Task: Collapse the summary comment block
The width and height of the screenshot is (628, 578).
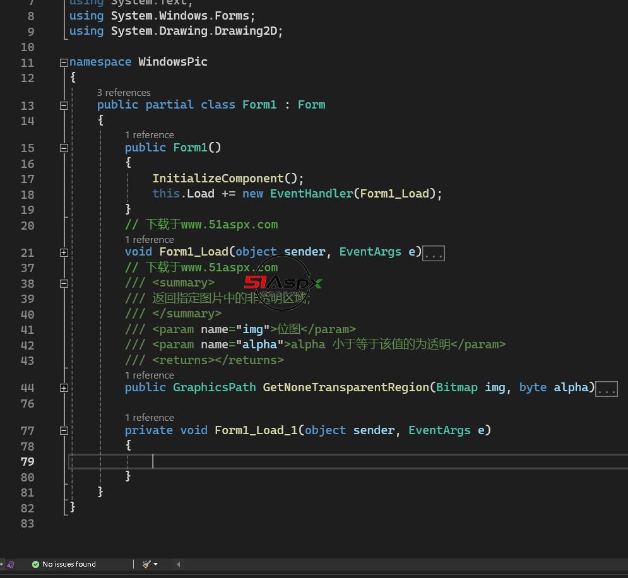Action: pyautogui.click(x=64, y=283)
